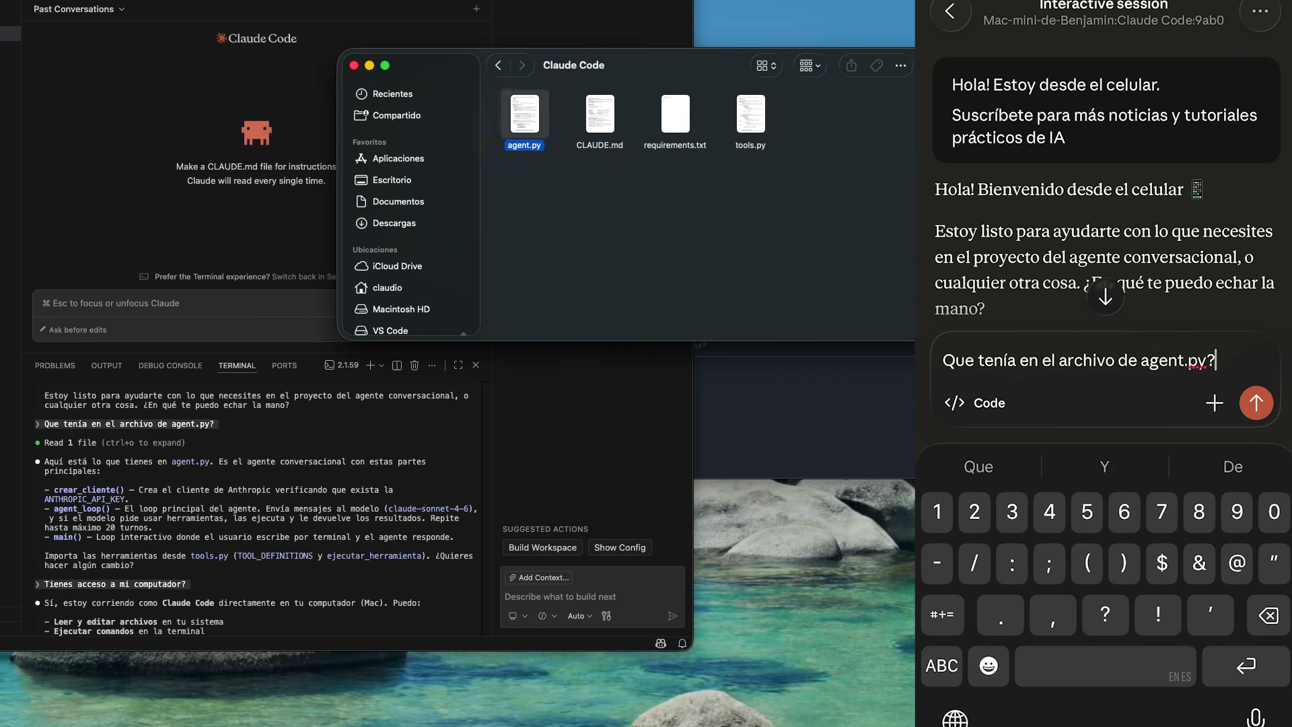Focus the Claude Code prompt input
This screenshot has width=1292, height=727.
coord(185,304)
